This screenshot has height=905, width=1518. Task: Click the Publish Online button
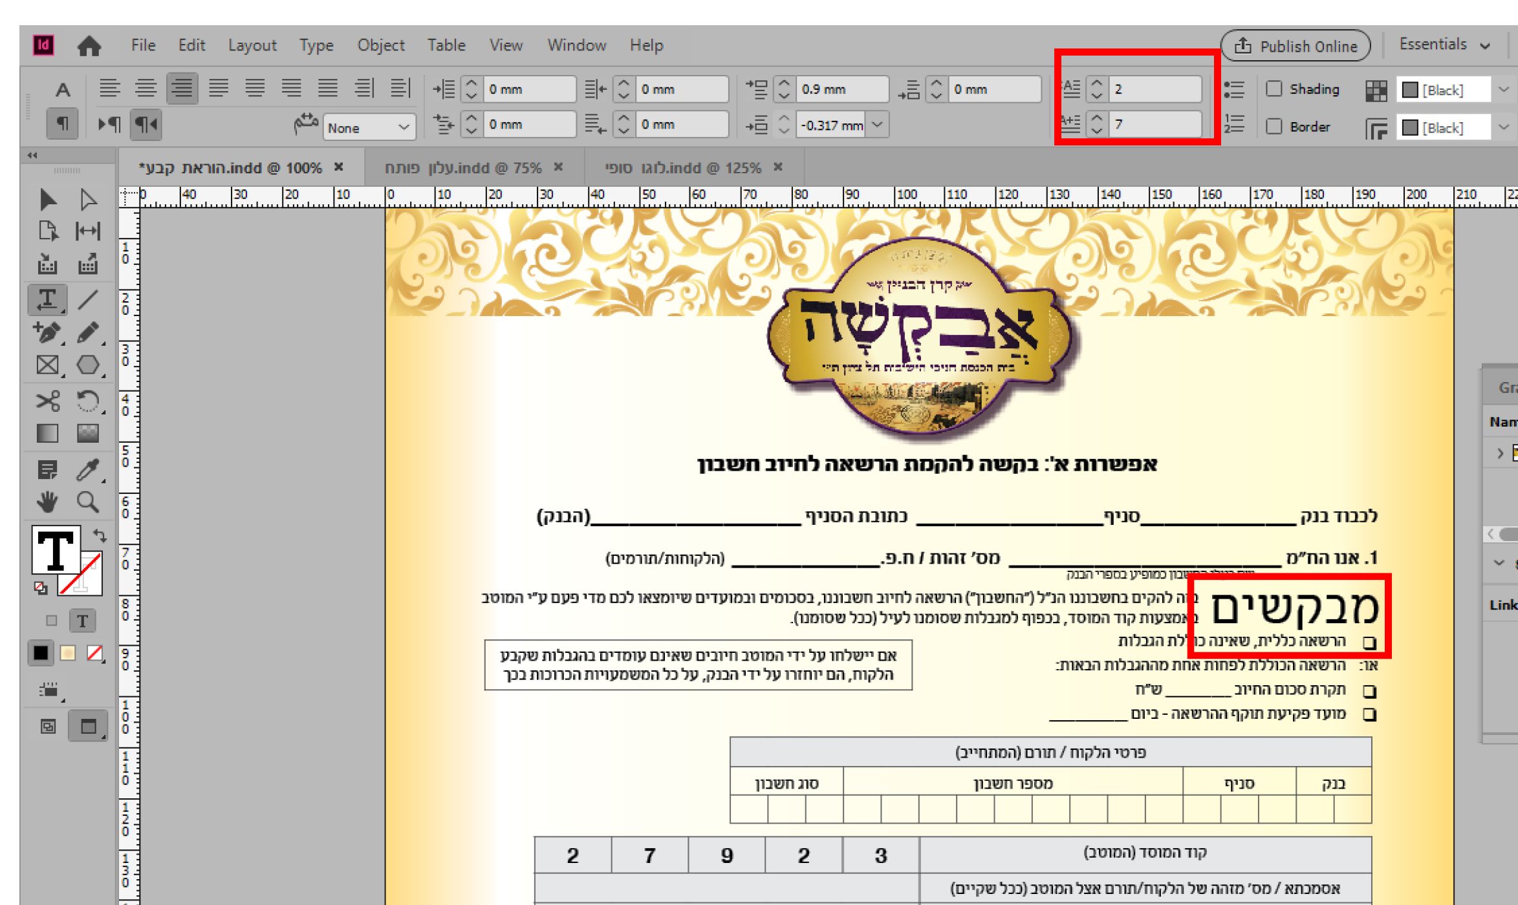(1295, 46)
